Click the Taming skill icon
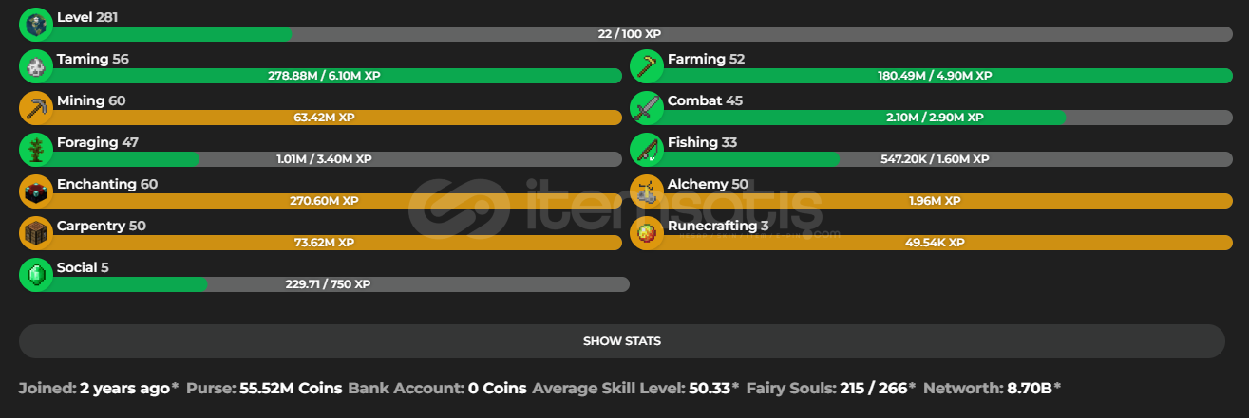The width and height of the screenshot is (1249, 418). pos(36,66)
